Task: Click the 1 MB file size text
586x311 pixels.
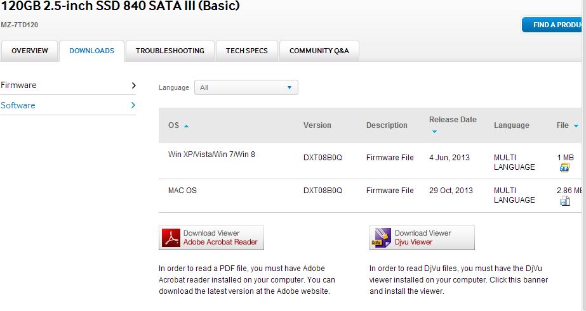Action: [566, 158]
